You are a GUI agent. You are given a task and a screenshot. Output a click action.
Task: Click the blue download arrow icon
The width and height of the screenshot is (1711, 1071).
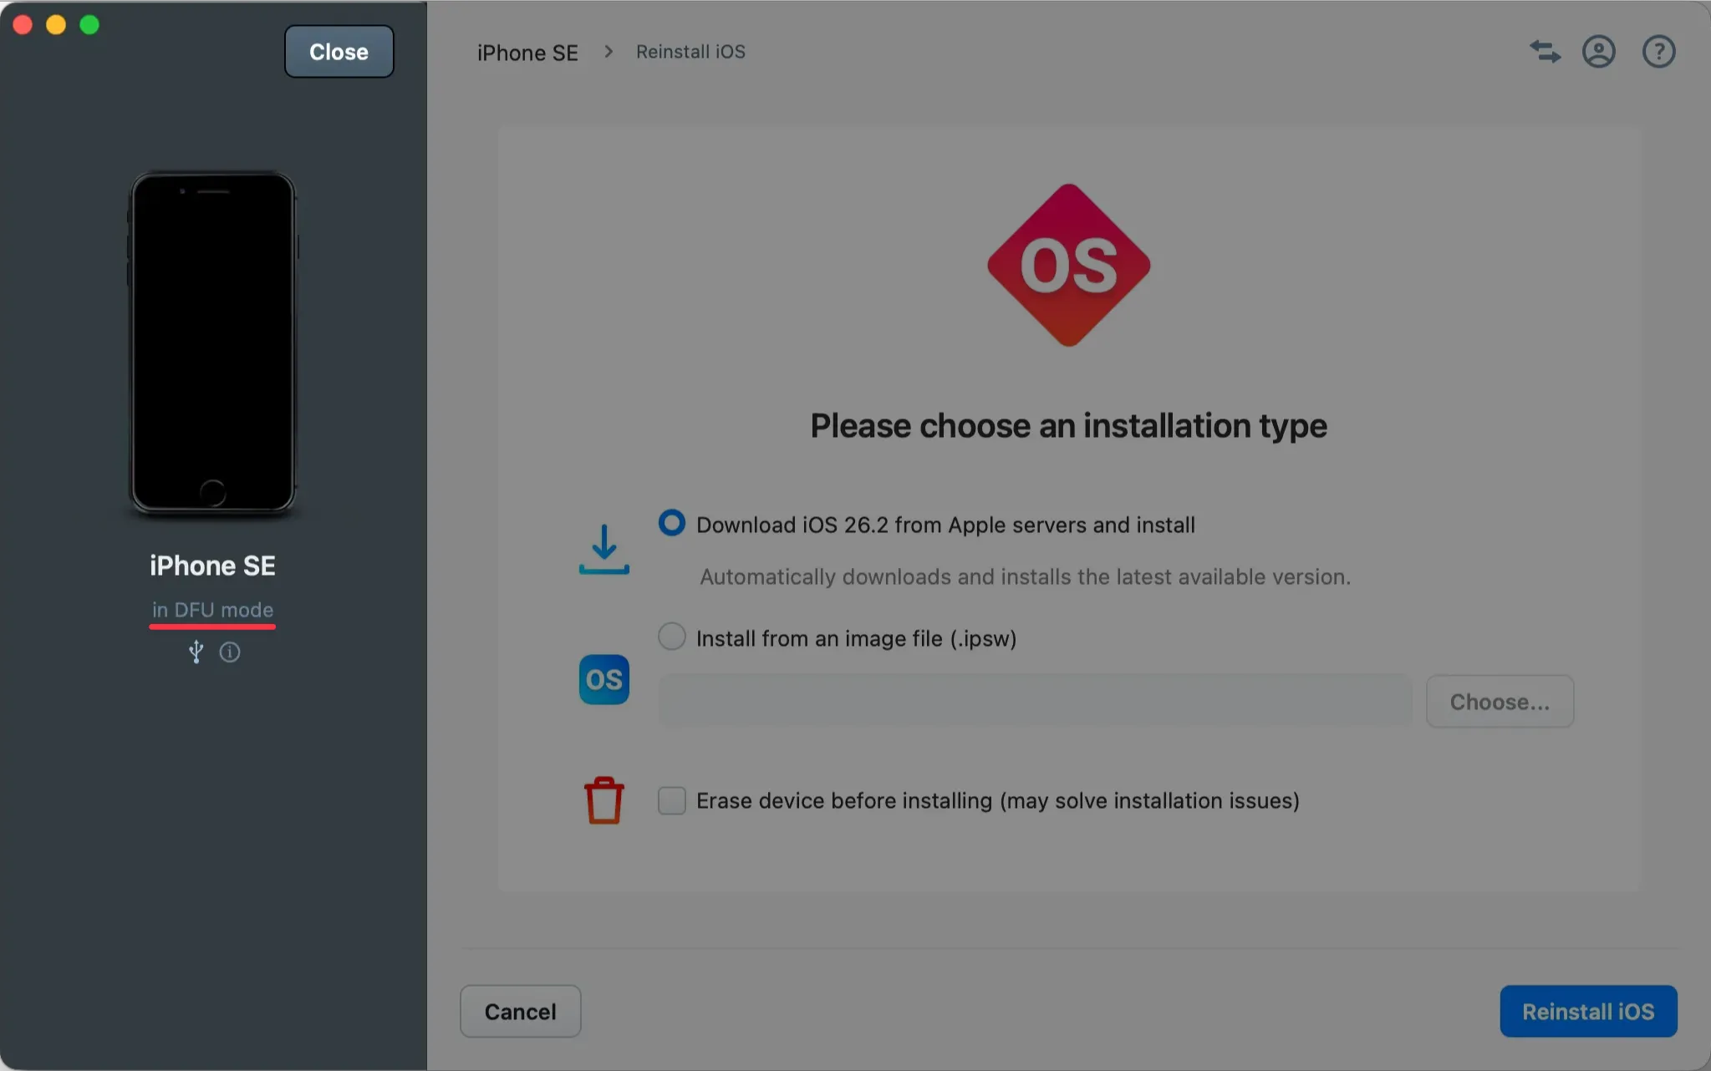point(603,549)
